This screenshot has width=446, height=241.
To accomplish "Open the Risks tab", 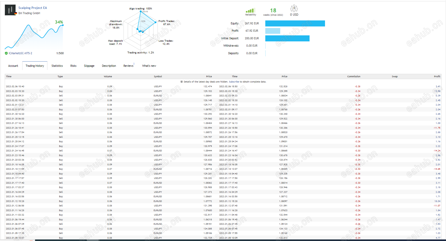I will click(x=73, y=66).
